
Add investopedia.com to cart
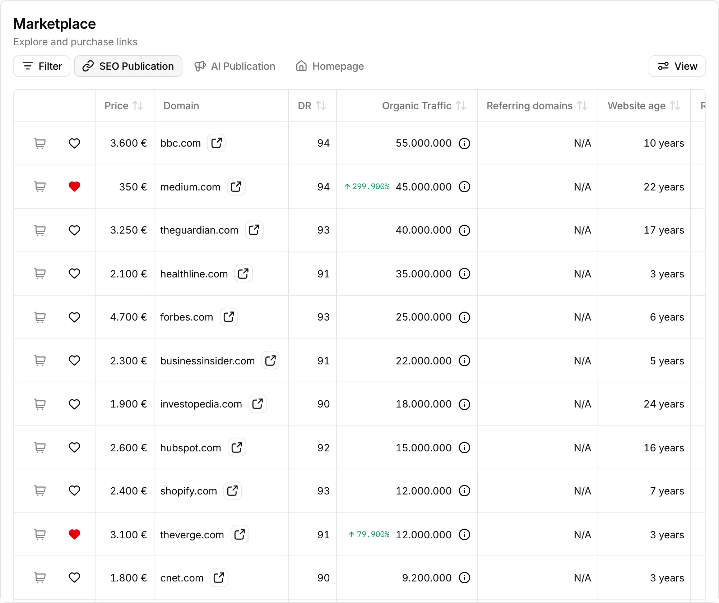(x=40, y=404)
